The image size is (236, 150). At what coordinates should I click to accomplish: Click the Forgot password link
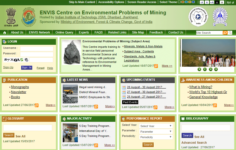coord(41,68)
